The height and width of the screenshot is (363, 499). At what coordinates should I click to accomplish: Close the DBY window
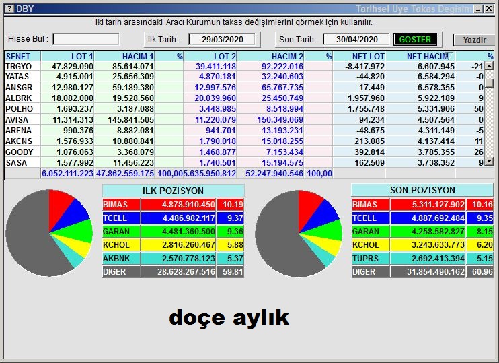point(489,9)
